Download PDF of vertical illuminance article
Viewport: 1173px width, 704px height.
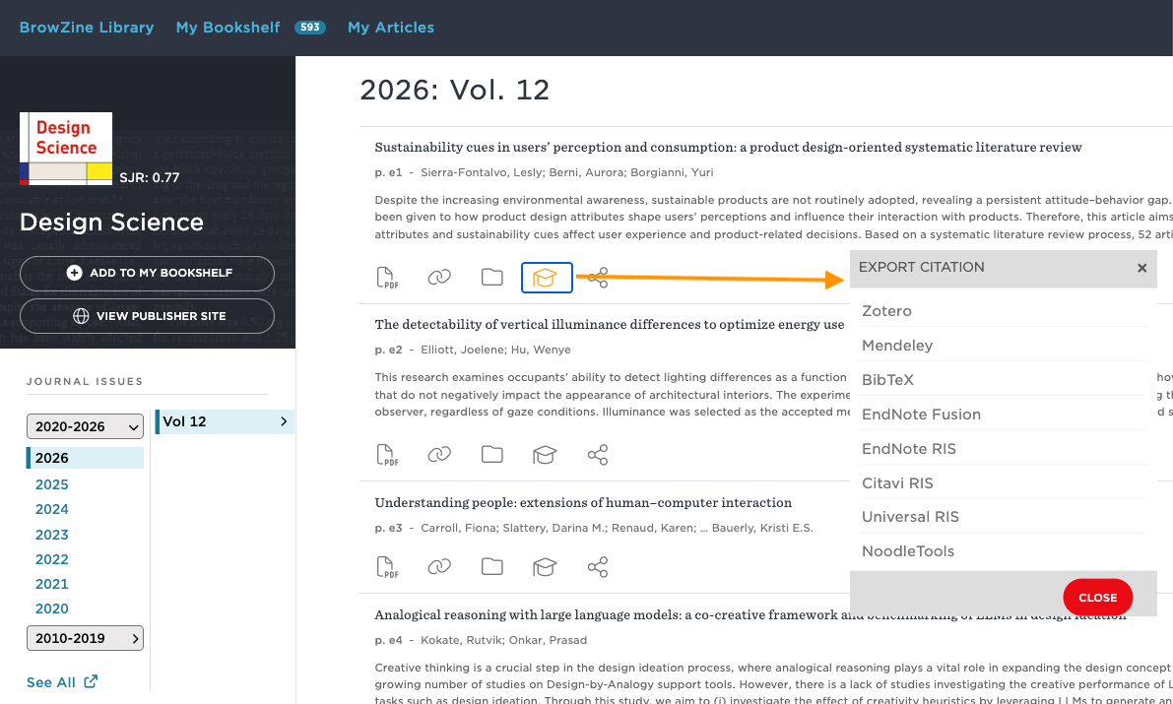point(387,455)
